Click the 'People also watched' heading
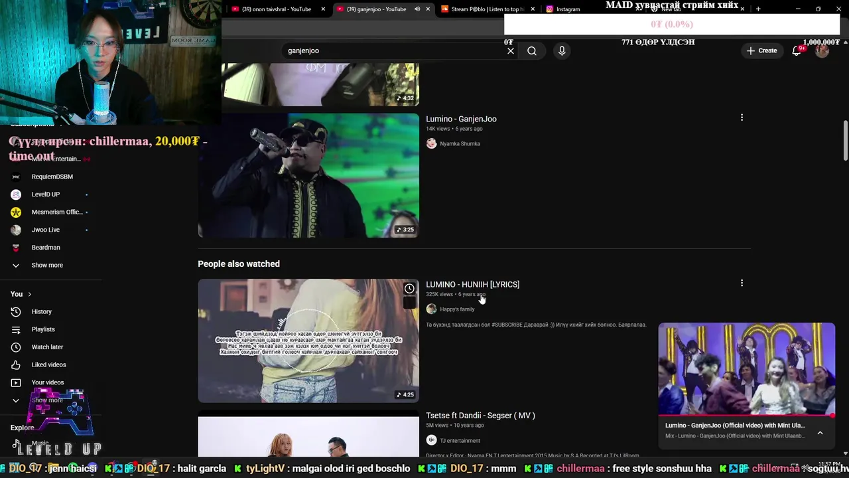The width and height of the screenshot is (849, 478). click(x=239, y=264)
